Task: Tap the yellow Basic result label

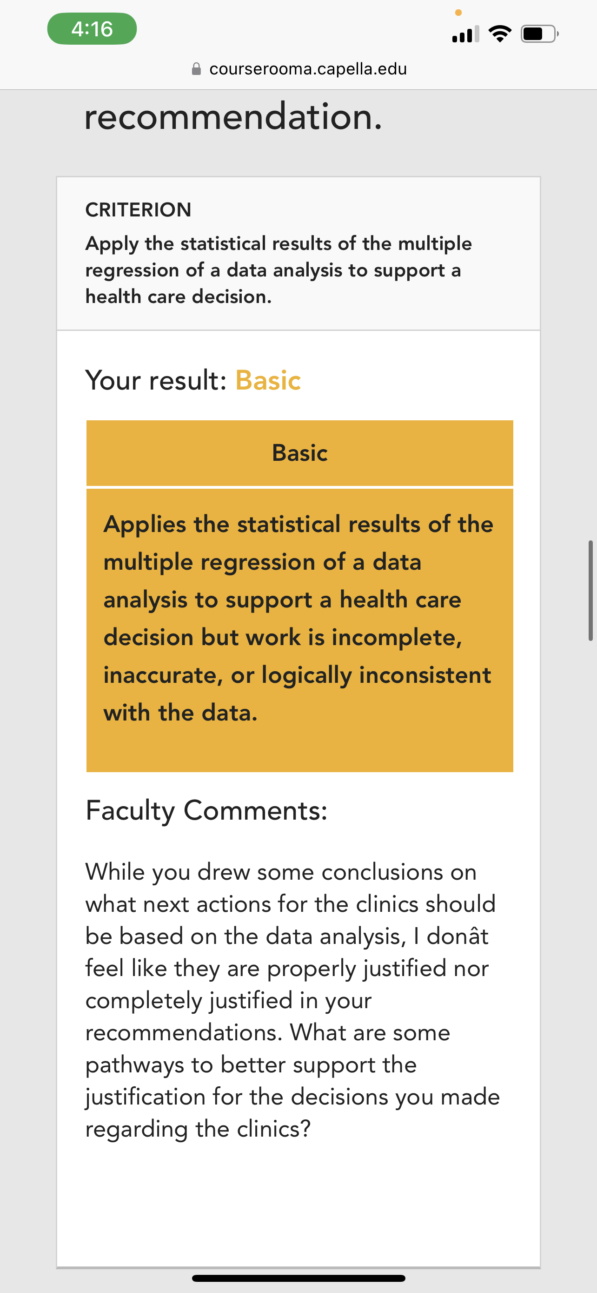Action: pos(268,380)
